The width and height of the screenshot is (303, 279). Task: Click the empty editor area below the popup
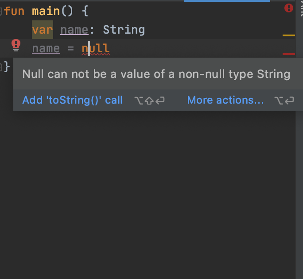[147, 193]
